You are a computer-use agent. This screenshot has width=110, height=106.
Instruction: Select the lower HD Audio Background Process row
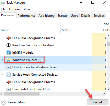point(53,82)
